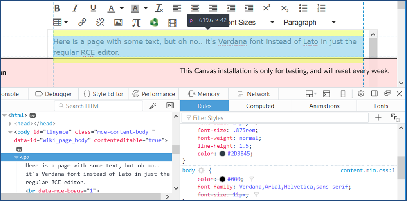Select the Rules tab
This screenshot has height=201, width=407.
point(205,106)
